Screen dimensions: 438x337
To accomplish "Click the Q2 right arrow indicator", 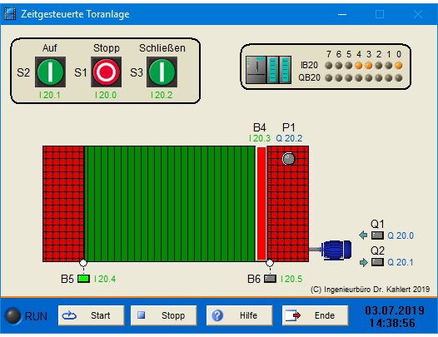I will point(363,262).
